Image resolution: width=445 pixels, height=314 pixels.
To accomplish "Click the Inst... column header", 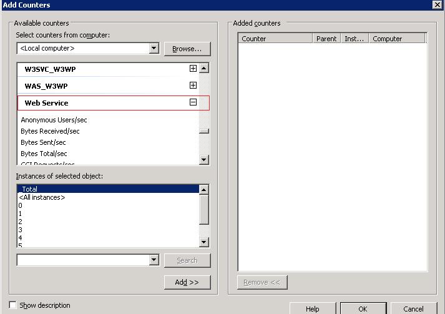I will click(x=355, y=38).
